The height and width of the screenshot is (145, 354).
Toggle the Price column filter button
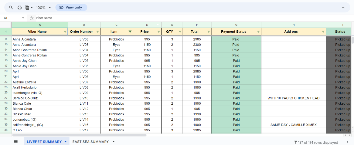(x=158, y=32)
